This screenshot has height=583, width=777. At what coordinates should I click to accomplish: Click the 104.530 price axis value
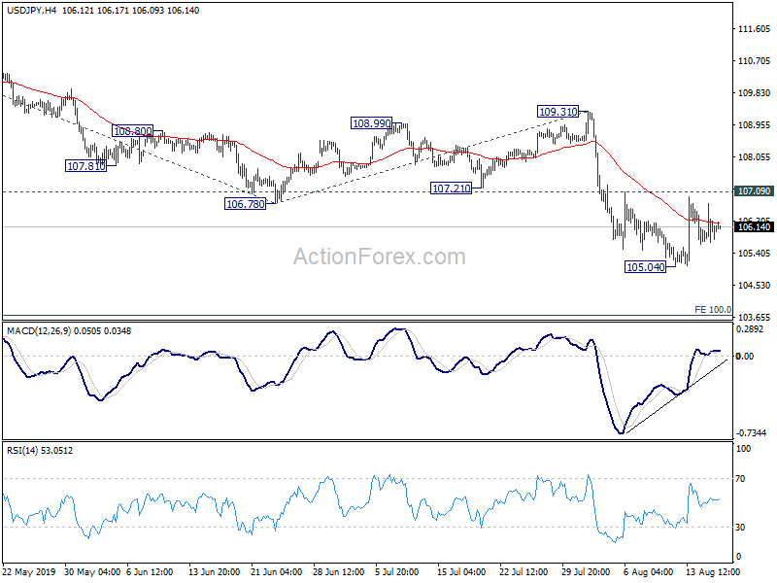point(755,286)
